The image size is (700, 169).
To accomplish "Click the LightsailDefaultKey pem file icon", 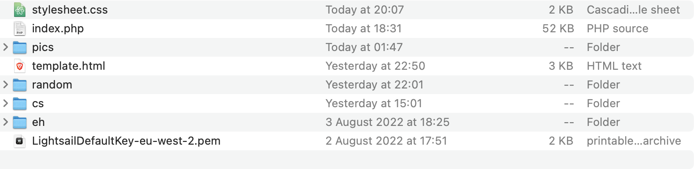I will pos(19,141).
